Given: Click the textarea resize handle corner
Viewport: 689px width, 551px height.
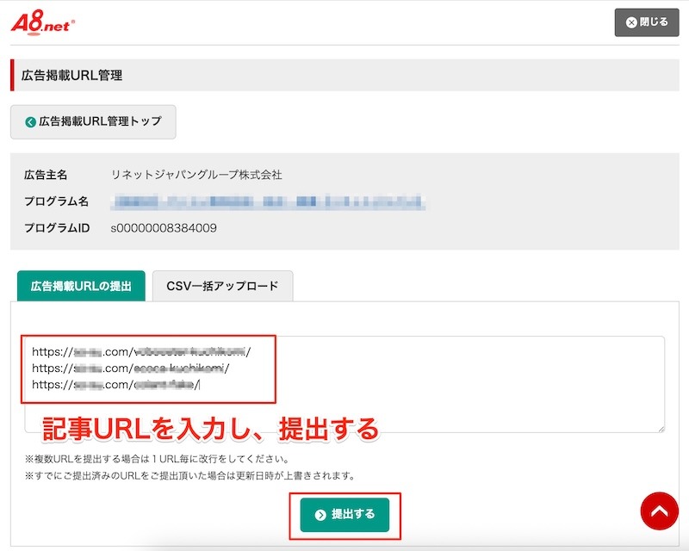Looking at the screenshot, I should (660, 428).
